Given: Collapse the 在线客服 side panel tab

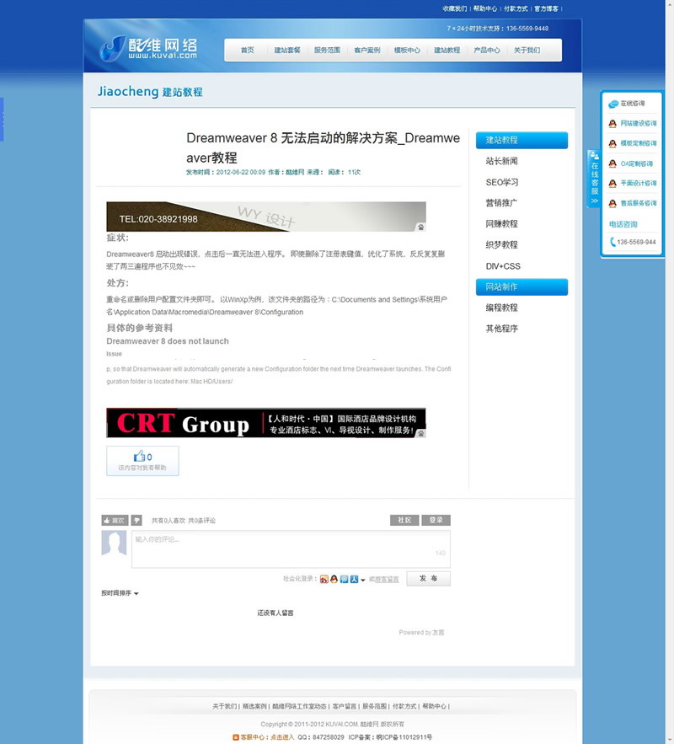Looking at the screenshot, I should tap(594, 179).
